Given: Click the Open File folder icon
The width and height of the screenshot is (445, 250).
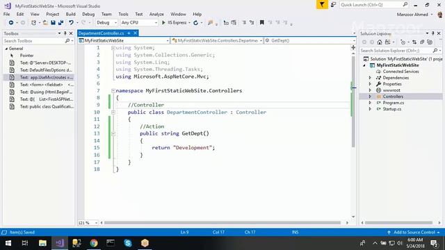Looking at the screenshot, I should tap(45, 23).
